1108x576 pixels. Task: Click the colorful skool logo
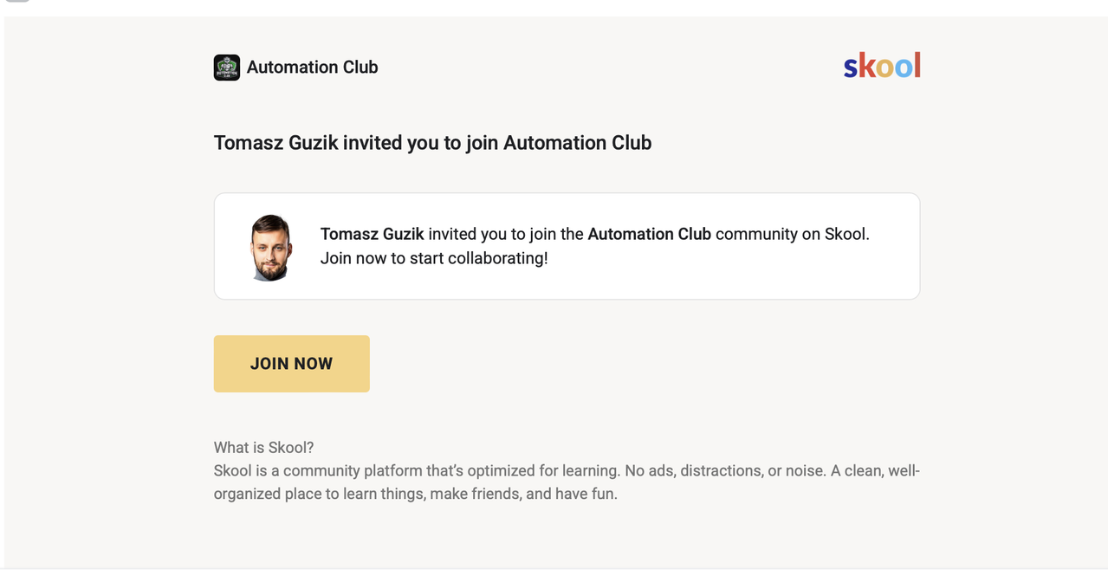pos(882,66)
